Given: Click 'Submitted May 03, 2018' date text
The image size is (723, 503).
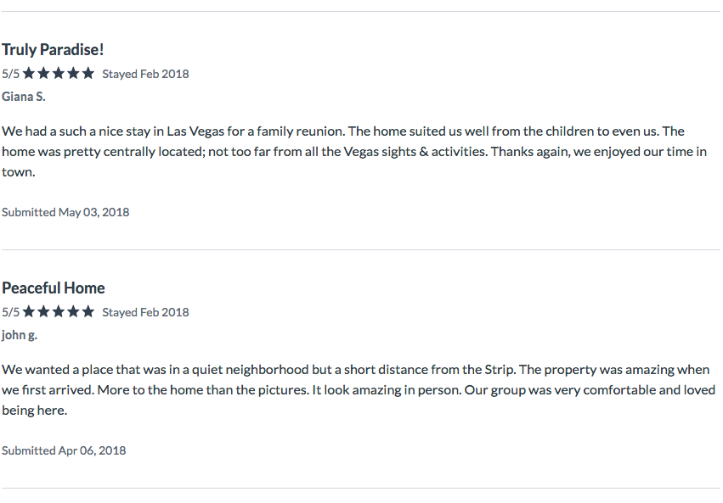Looking at the screenshot, I should pyautogui.click(x=65, y=212).
